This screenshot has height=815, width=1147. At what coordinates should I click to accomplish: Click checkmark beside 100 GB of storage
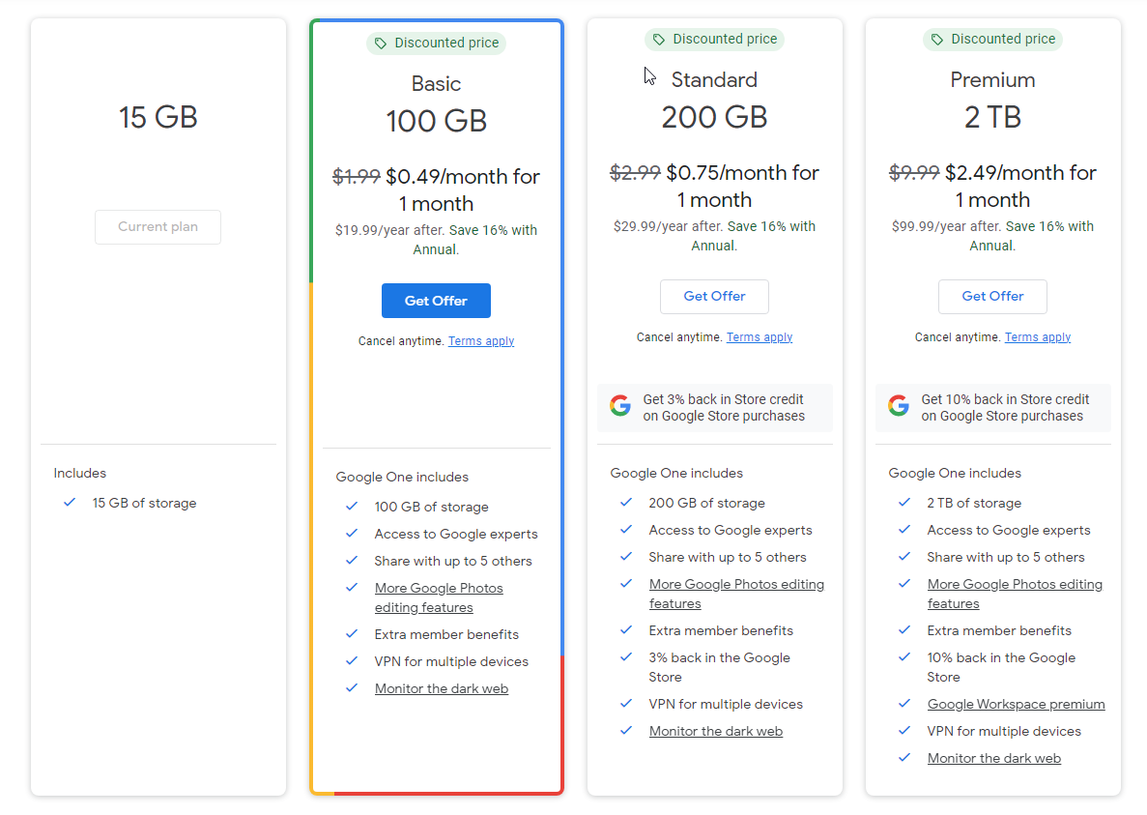tap(352, 507)
